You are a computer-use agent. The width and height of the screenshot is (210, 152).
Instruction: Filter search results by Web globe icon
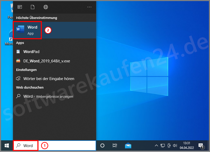point(46,7)
